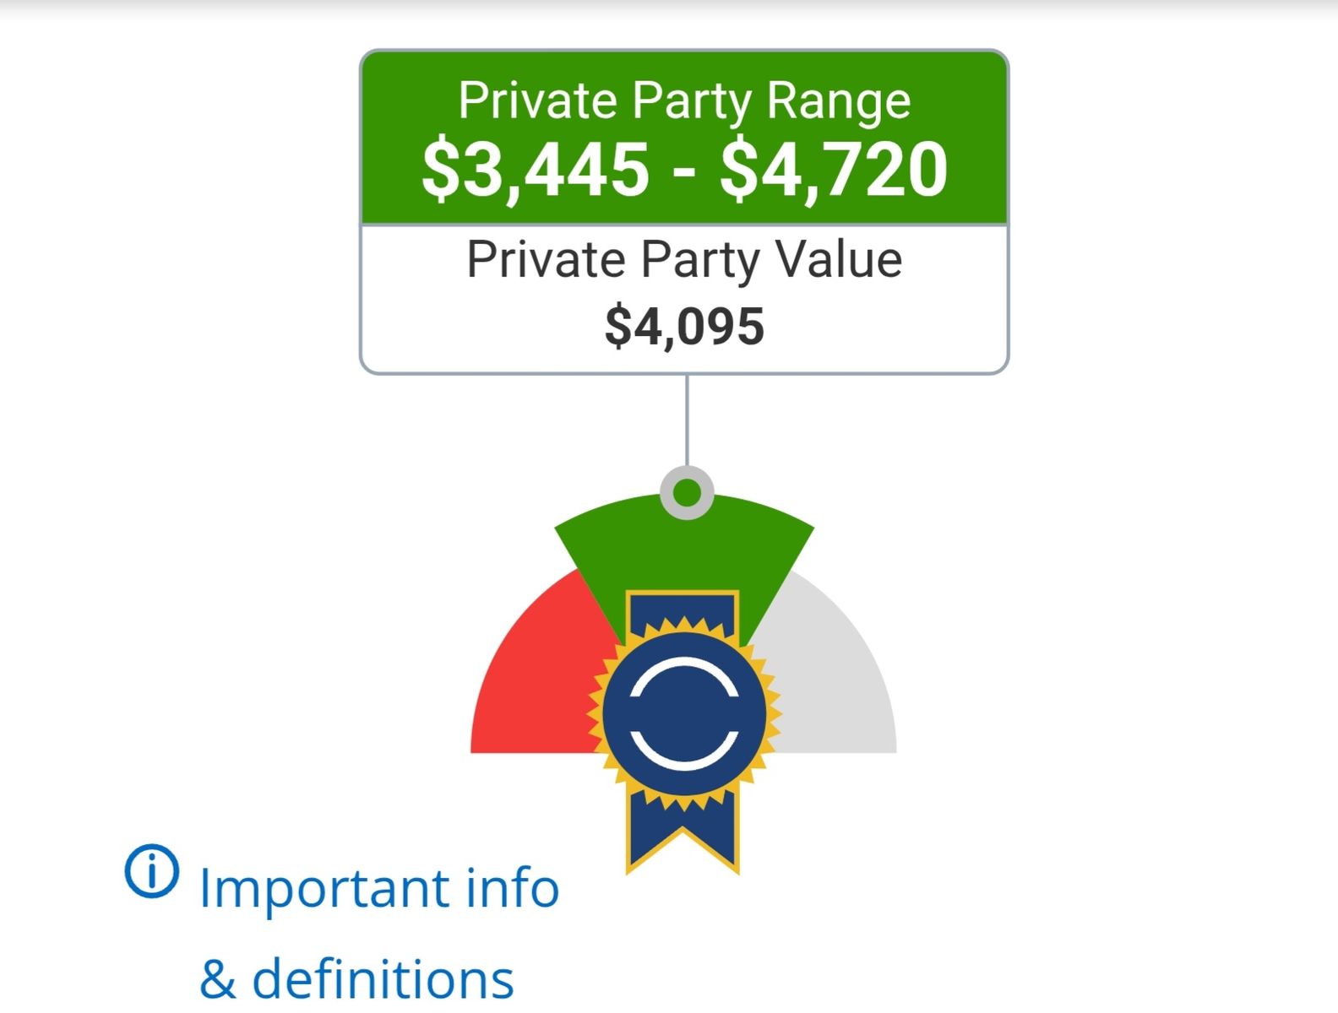Screen dimensions: 1338x1013
Task: Click the high price $4,720
Action: point(833,170)
